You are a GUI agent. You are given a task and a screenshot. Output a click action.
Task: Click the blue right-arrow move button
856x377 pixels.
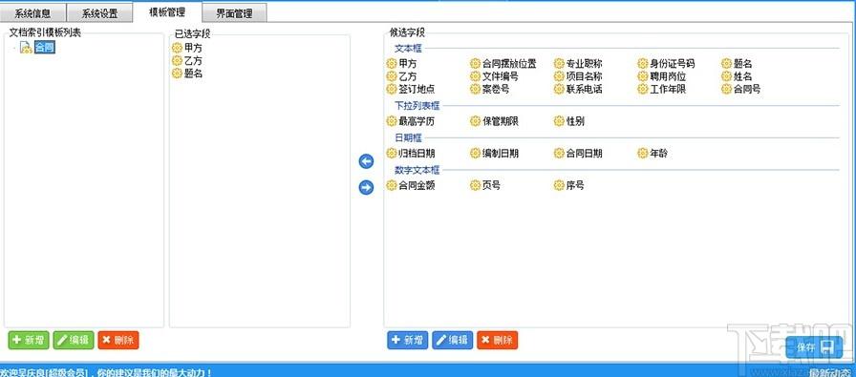point(366,188)
